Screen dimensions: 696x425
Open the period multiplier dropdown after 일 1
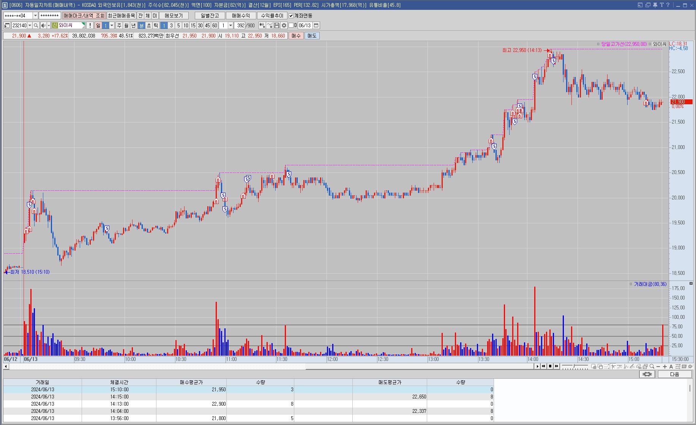pos(112,25)
